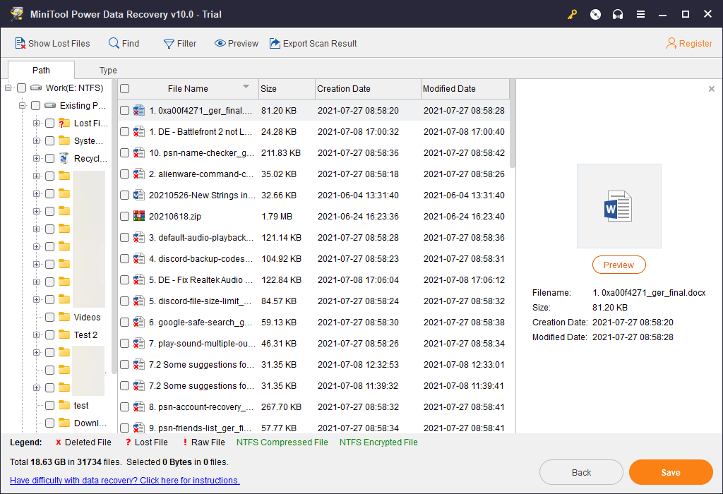This screenshot has width=723, height=494.
Task: Check the Work(E: NTFS) drive checkbox
Action: 21,88
